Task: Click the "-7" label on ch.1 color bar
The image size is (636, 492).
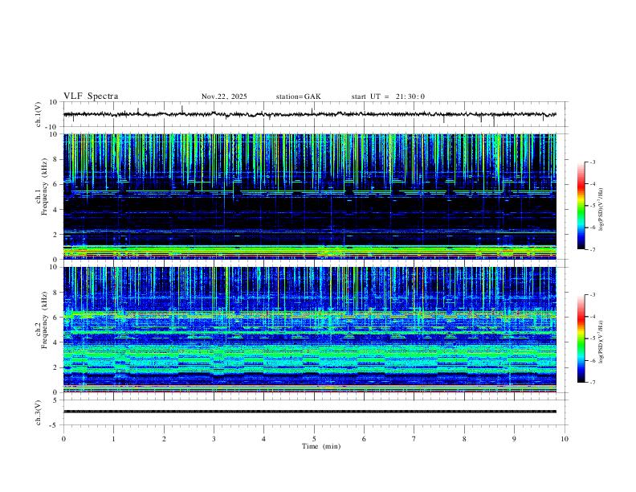Action: click(592, 249)
